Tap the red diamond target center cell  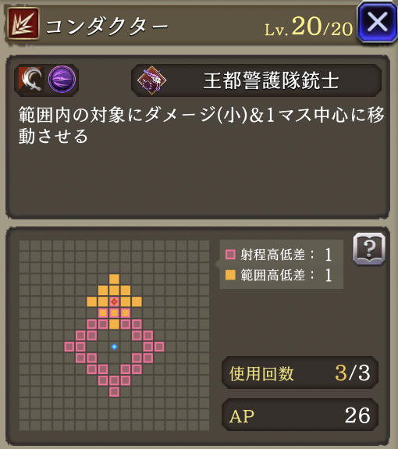(x=114, y=301)
